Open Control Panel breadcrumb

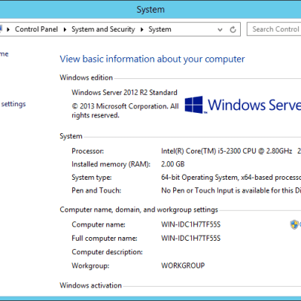coord(36,29)
